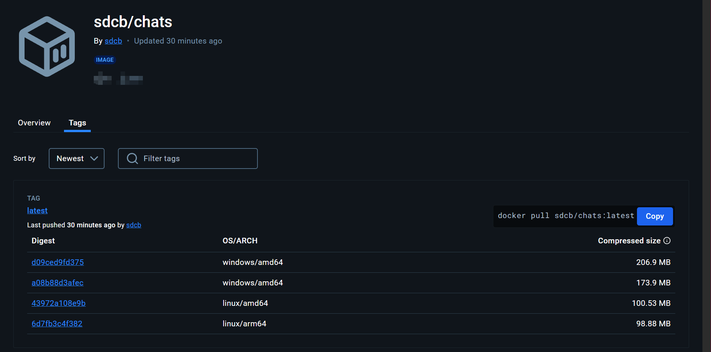Click the Compressed size column header

pyautogui.click(x=629, y=241)
